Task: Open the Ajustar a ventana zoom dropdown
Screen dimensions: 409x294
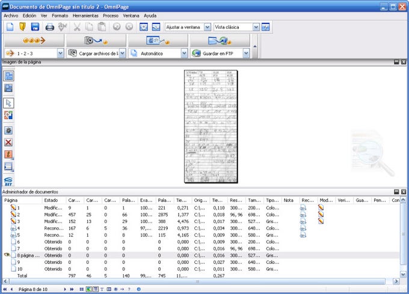Action: (208, 27)
